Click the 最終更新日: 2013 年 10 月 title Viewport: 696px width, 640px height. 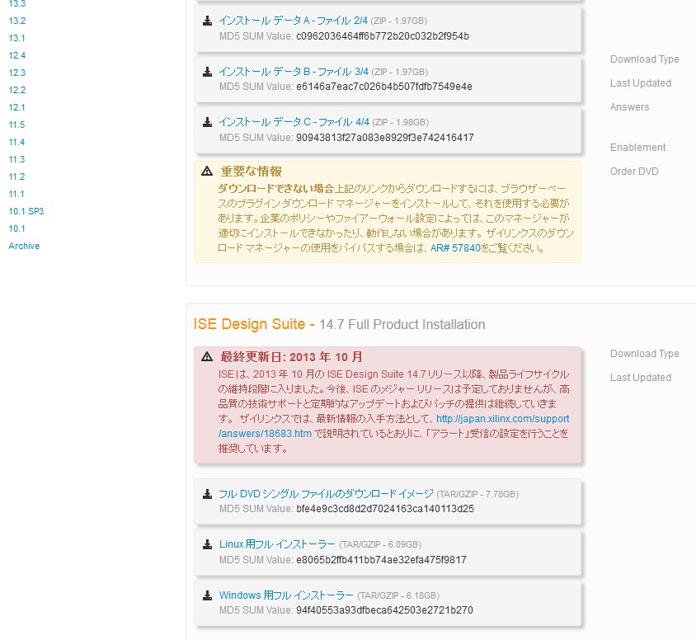point(291,357)
